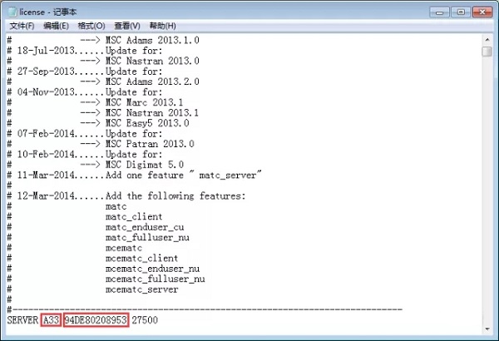Open the 格式(O) menu

point(91,26)
